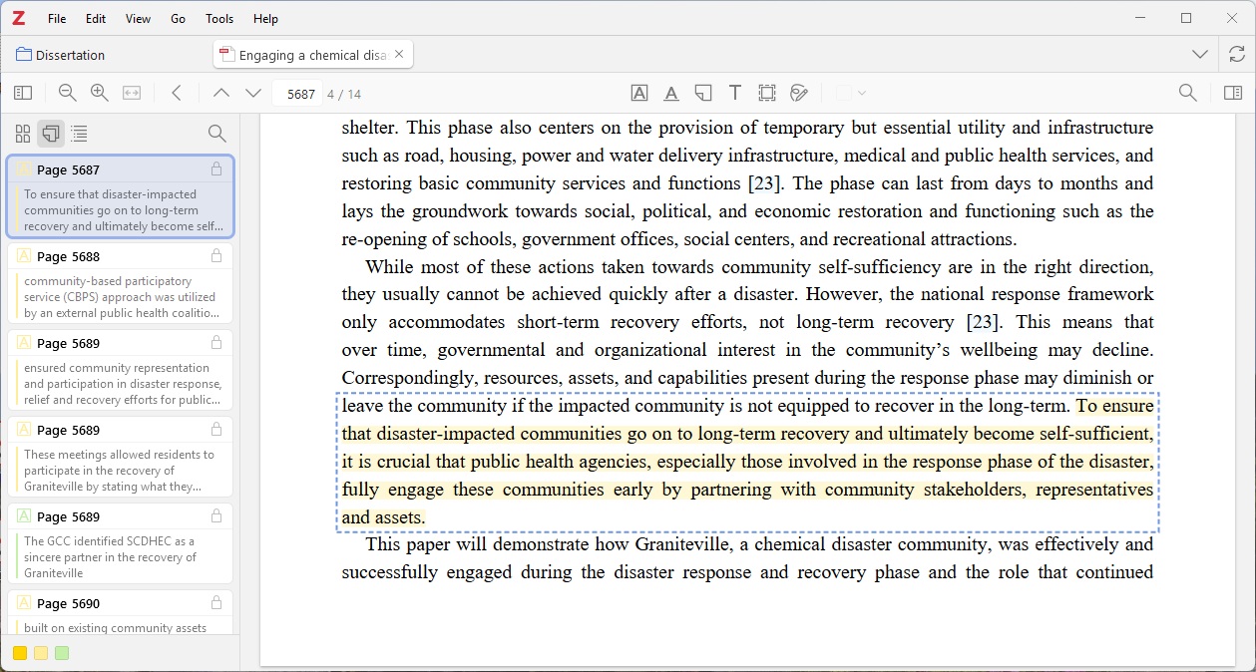
Task: Click the highlighted passage 'To ensure that disaster-impacted'
Action: pyautogui.click(x=747, y=462)
